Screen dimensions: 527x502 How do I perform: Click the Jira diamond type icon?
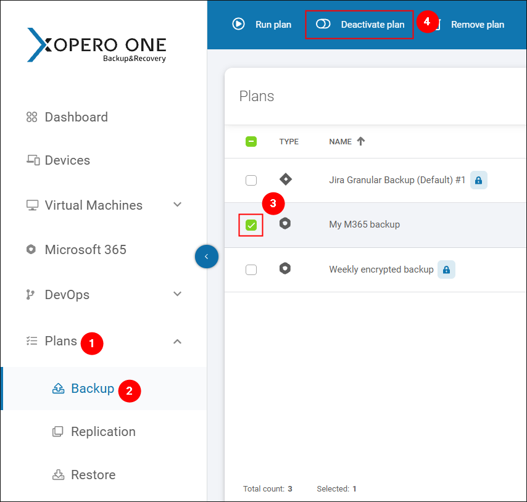coord(286,179)
